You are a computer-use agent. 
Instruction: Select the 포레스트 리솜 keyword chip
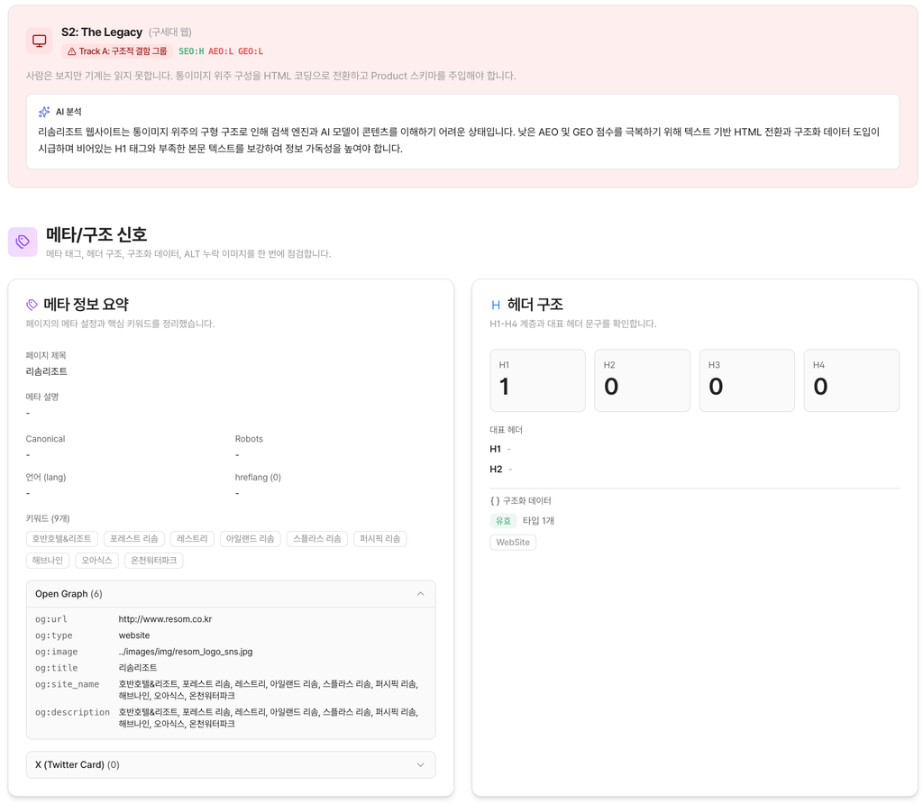pos(134,538)
